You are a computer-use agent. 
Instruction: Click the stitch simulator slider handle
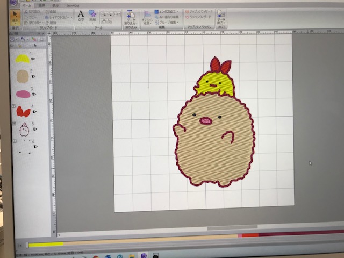coord(27,245)
